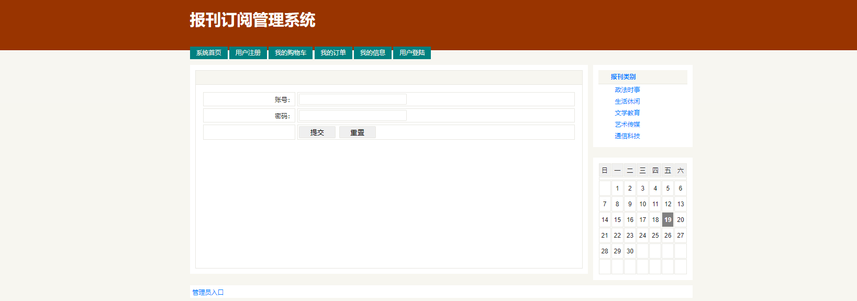Click the 四 weekday header
Viewport: 857px width, 301px height.
[655, 171]
